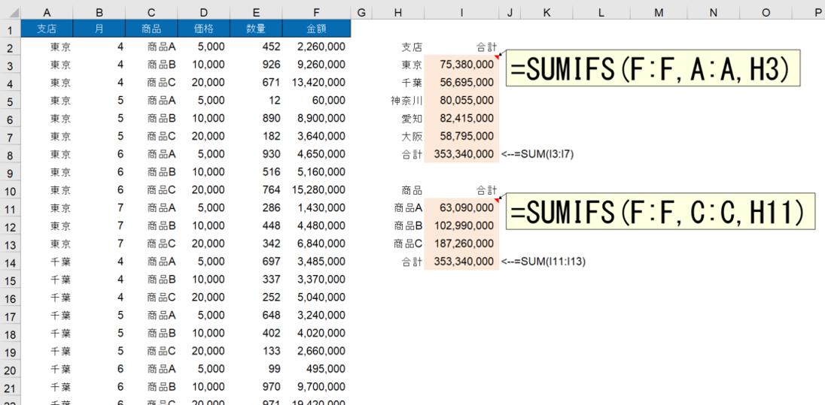Select row 14 header
Screen dimensions: 825x405
point(10,261)
